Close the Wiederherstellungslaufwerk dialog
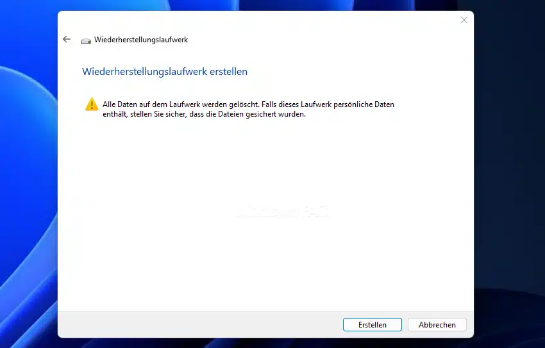The image size is (545, 348). tap(464, 20)
